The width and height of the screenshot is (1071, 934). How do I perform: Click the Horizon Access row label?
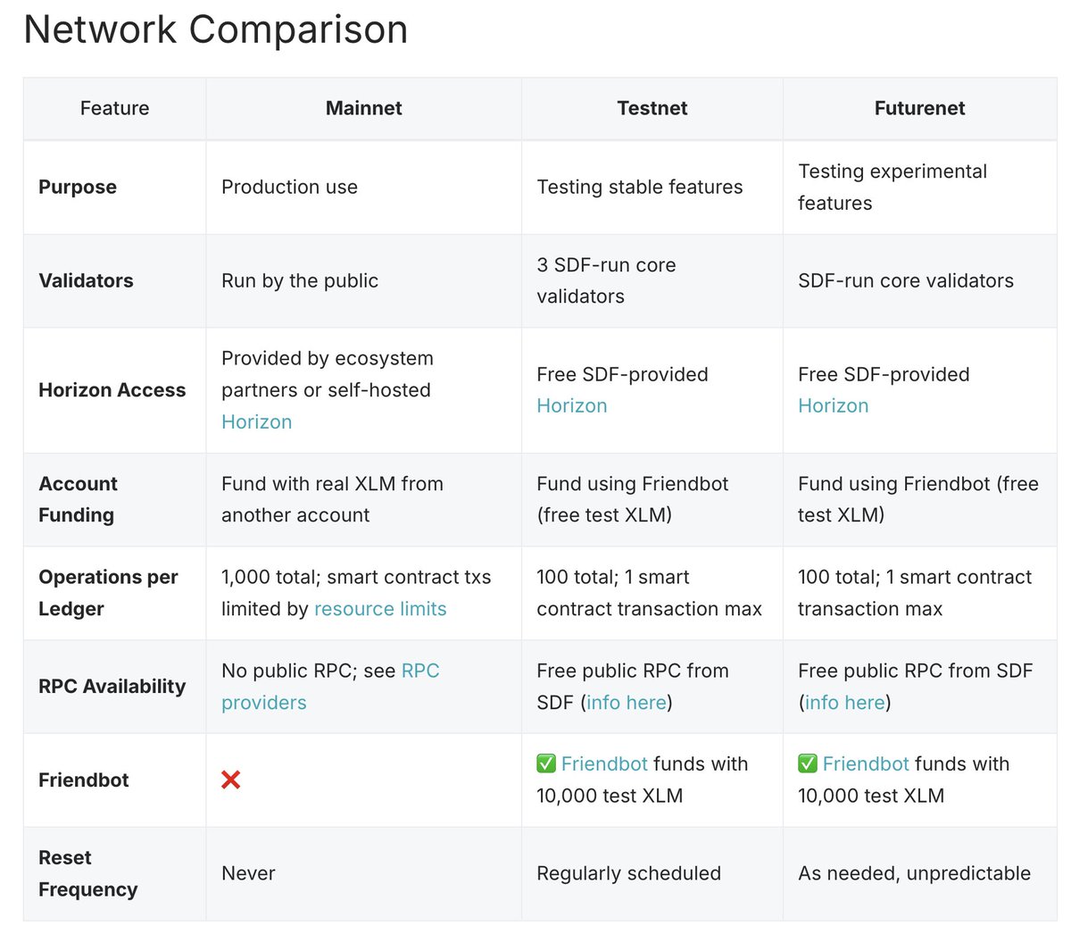click(112, 390)
